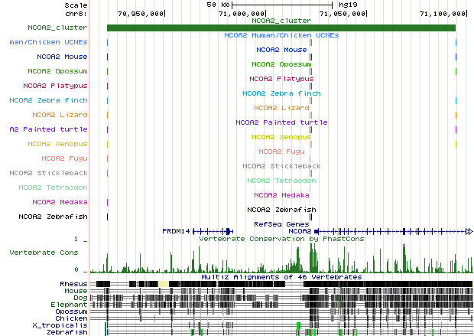Select the X_tropicalis alignment row label
This screenshot has height=336, width=474.
[x=66, y=326]
